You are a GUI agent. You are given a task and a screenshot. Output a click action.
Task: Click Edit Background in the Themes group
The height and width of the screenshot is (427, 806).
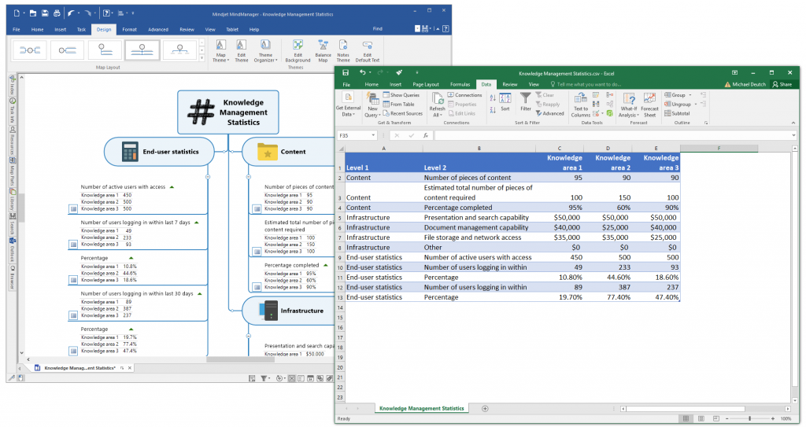pos(298,51)
